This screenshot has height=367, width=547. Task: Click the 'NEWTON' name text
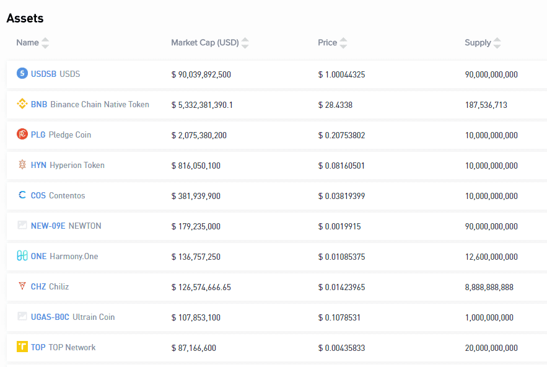[x=85, y=226]
